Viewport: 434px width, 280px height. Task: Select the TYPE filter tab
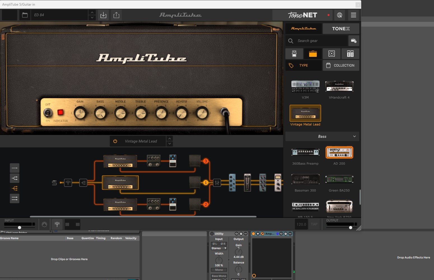click(x=303, y=66)
